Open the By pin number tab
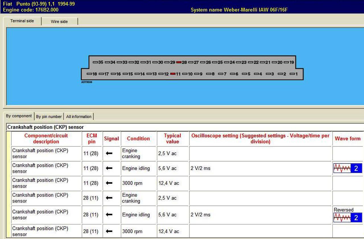 pos(49,117)
